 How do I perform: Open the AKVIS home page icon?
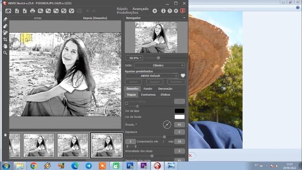pyautogui.click(x=8, y=11)
